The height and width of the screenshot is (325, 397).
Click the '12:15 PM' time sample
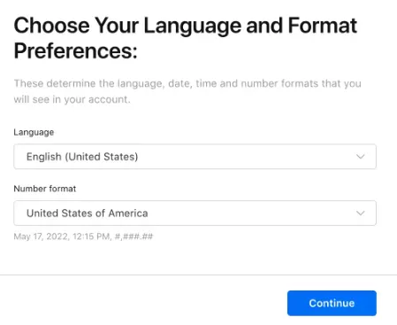[91, 236]
